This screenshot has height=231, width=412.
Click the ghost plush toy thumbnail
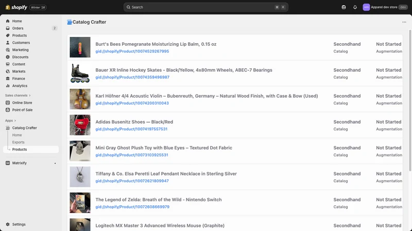click(80, 151)
